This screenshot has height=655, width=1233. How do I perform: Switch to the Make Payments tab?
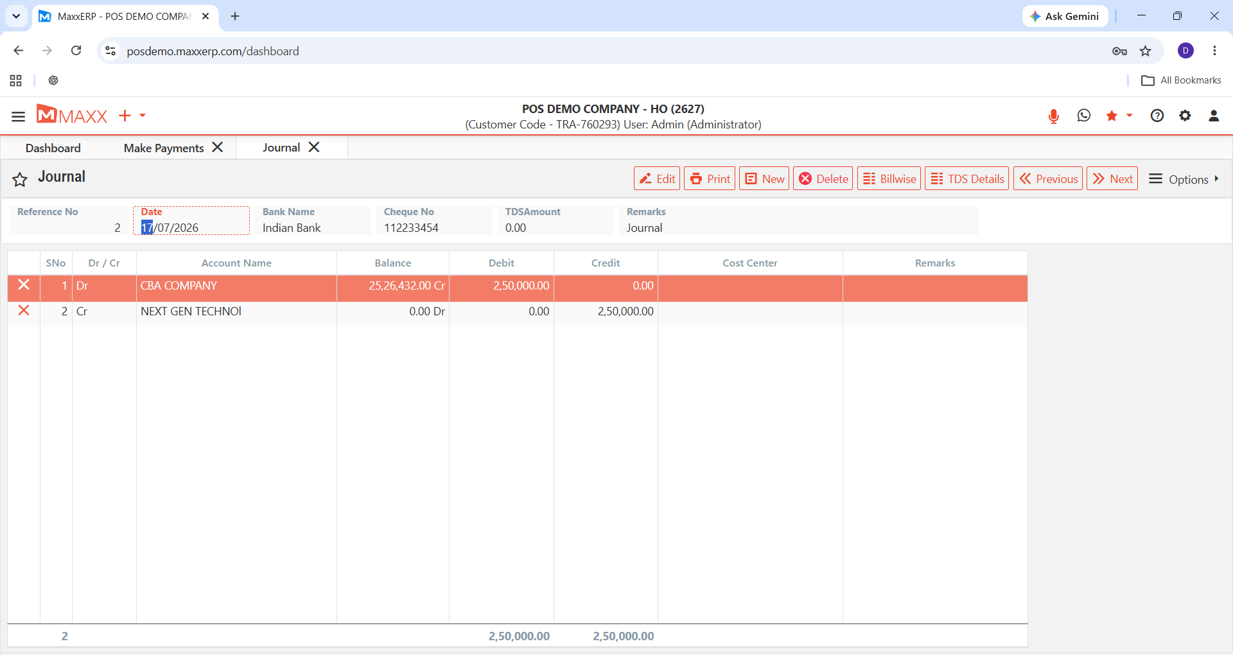[x=164, y=148]
